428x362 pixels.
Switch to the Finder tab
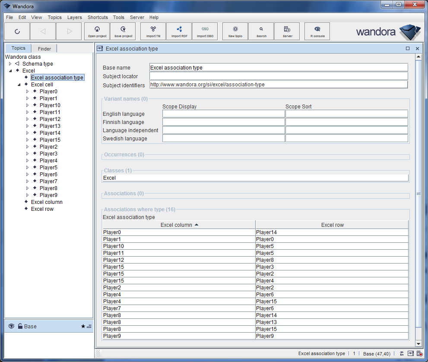[x=44, y=49]
